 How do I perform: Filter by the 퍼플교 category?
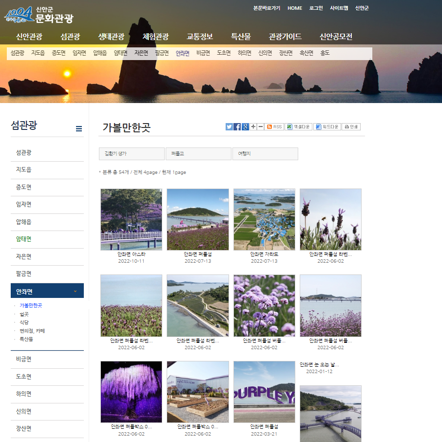198,154
